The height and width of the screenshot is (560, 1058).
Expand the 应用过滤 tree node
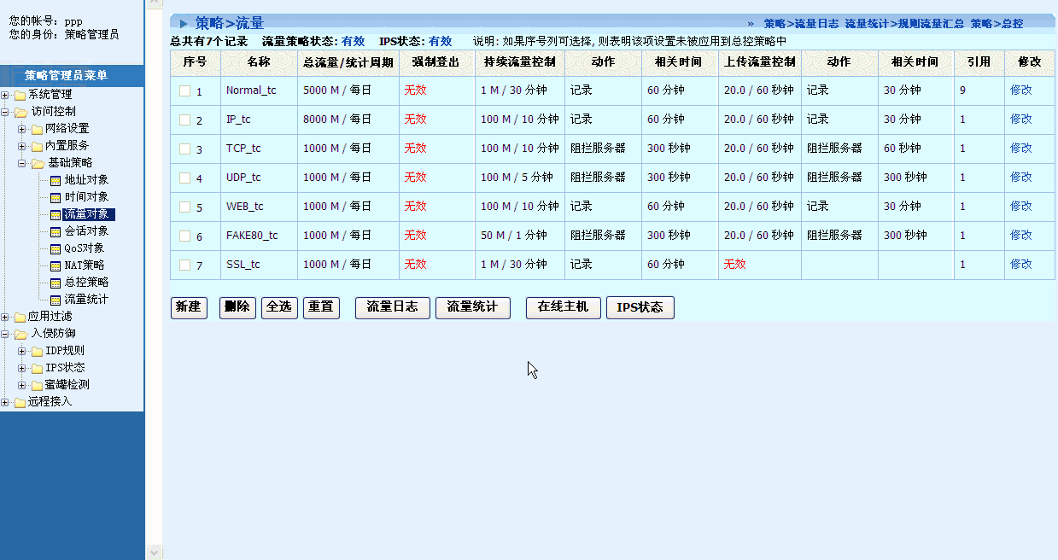point(5,317)
